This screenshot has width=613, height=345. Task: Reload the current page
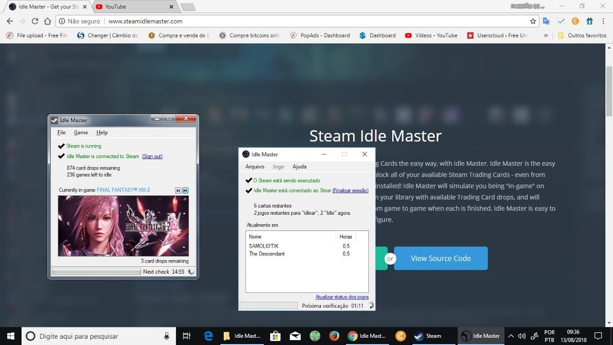coord(35,21)
